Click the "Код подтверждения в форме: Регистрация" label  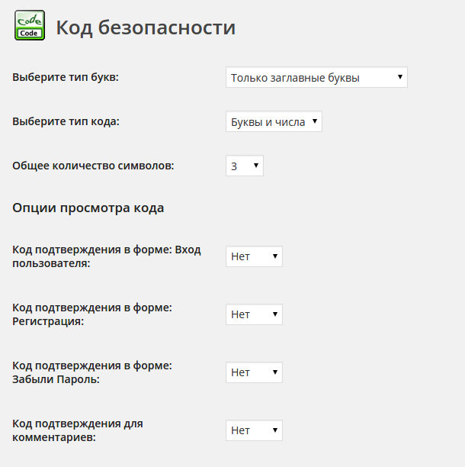(x=92, y=314)
